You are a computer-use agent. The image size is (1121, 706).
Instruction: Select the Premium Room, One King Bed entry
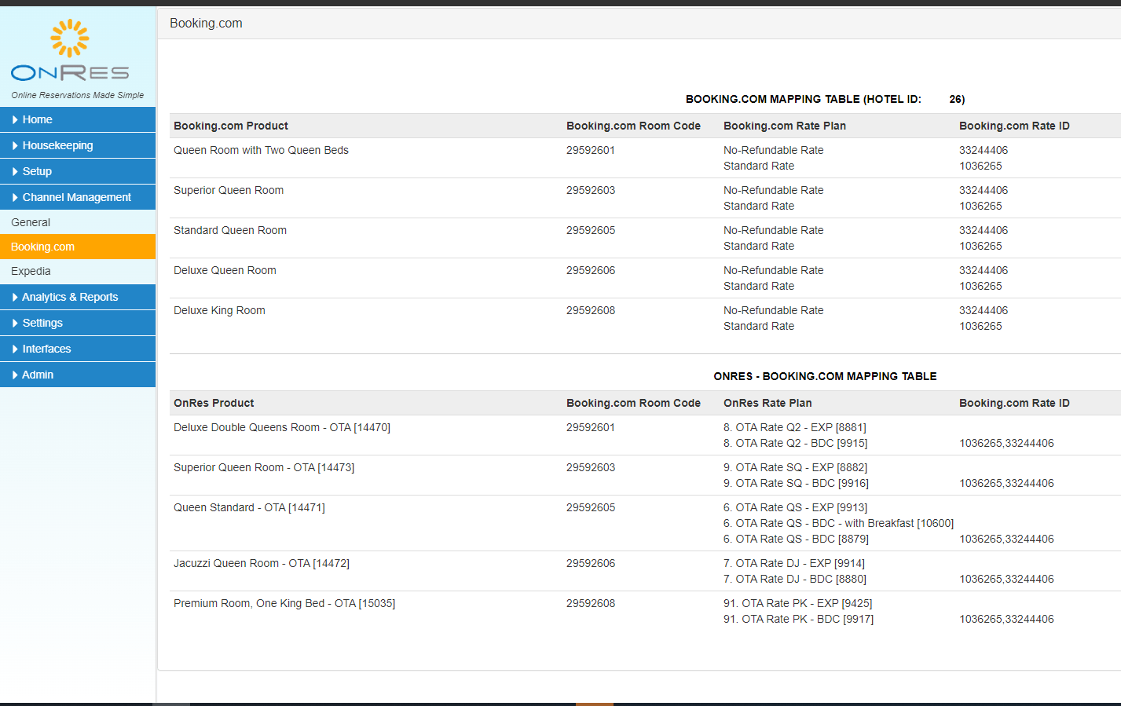284,603
